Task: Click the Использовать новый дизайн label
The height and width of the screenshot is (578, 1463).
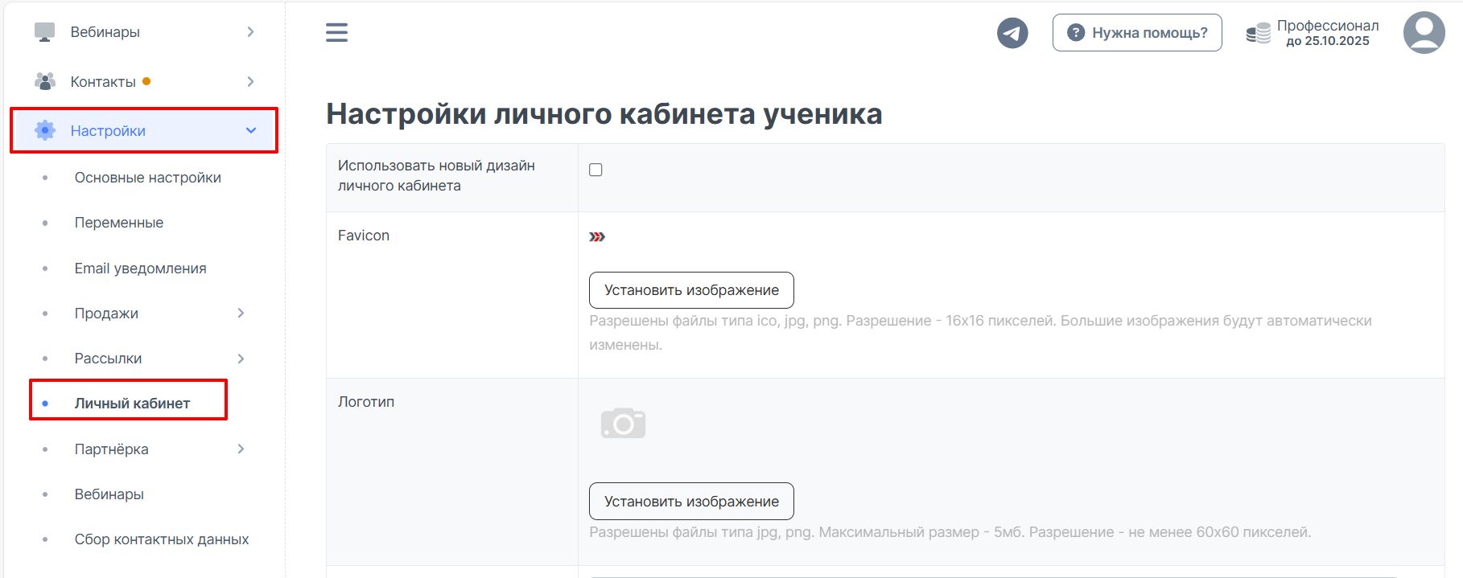Action: coord(436,175)
